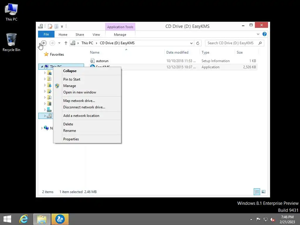This screenshot has height=225, width=300.
Task: Click New folder quick access icon
Action: [x=57, y=26]
